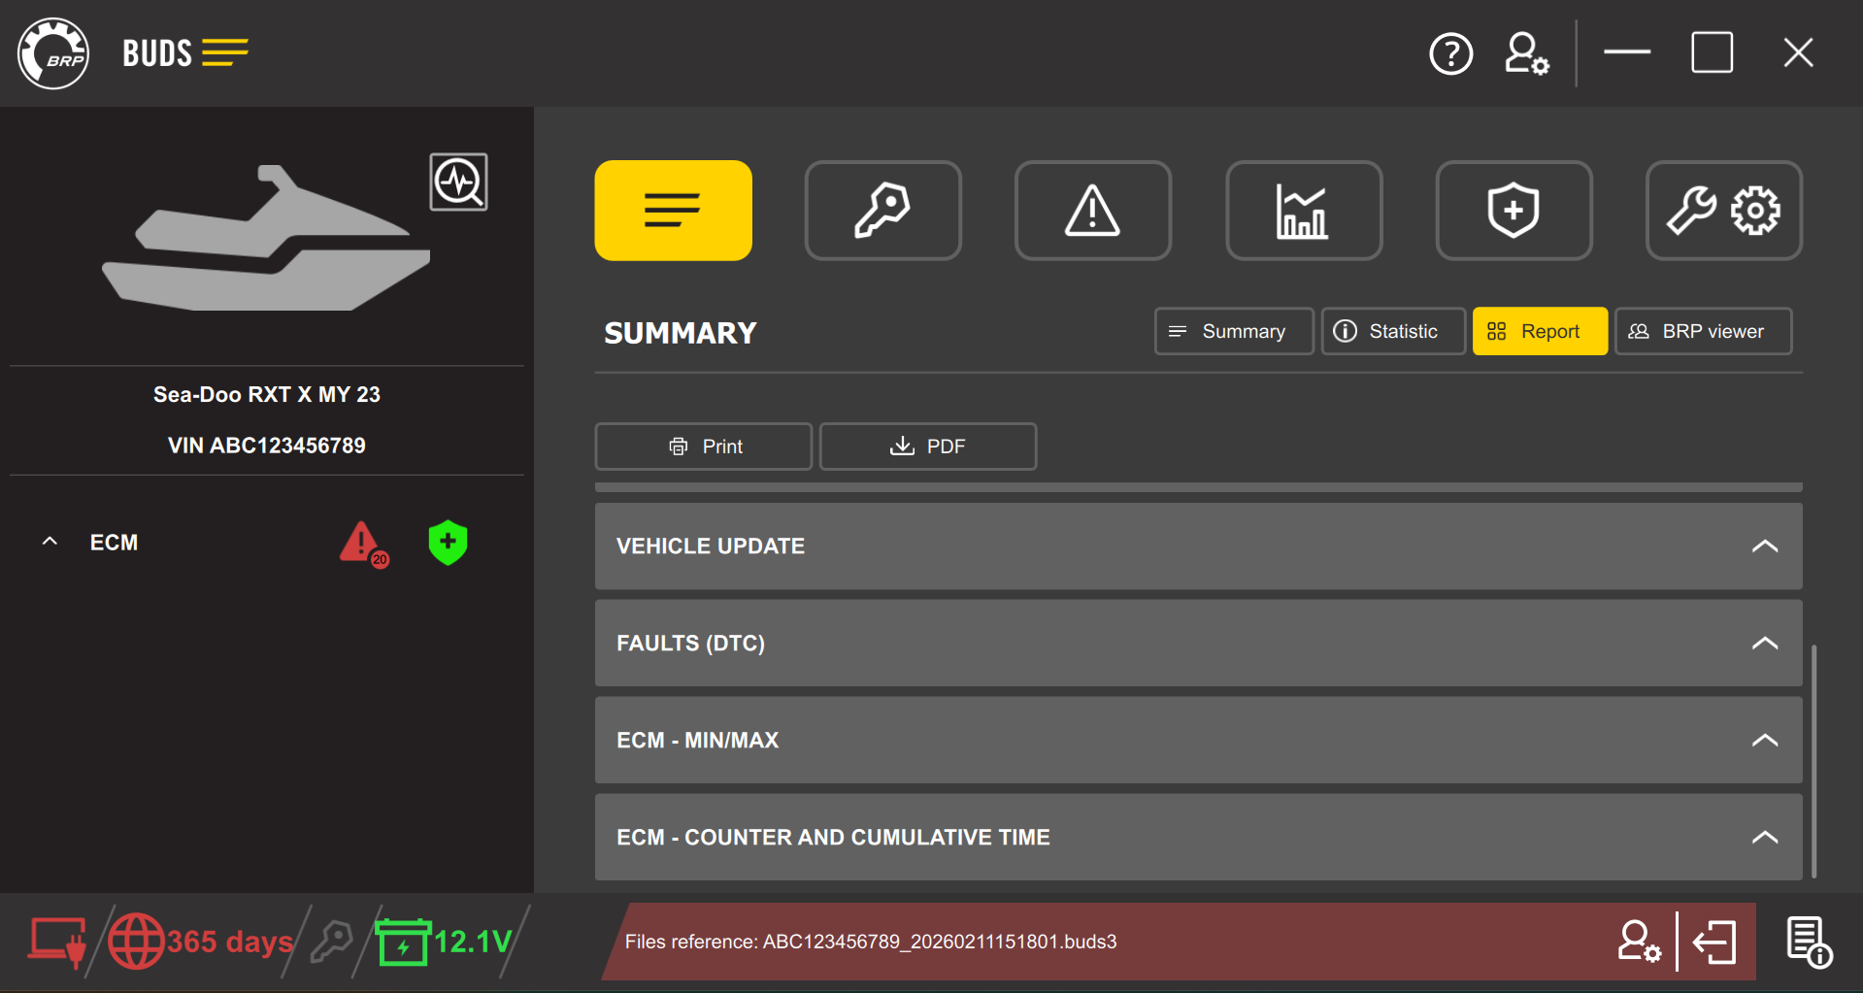Click the green ECM shield icon

[x=448, y=543]
